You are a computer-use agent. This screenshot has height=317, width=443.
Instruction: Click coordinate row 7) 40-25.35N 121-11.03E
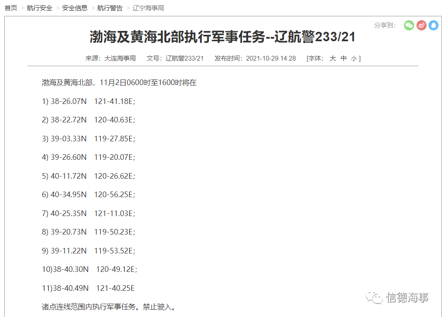[88, 213]
